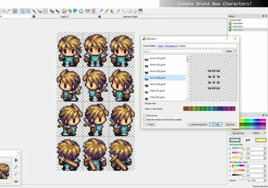Viewport: 268px width, 188px height.
Task: Click the primary beige color box
Action: [x=235, y=140]
